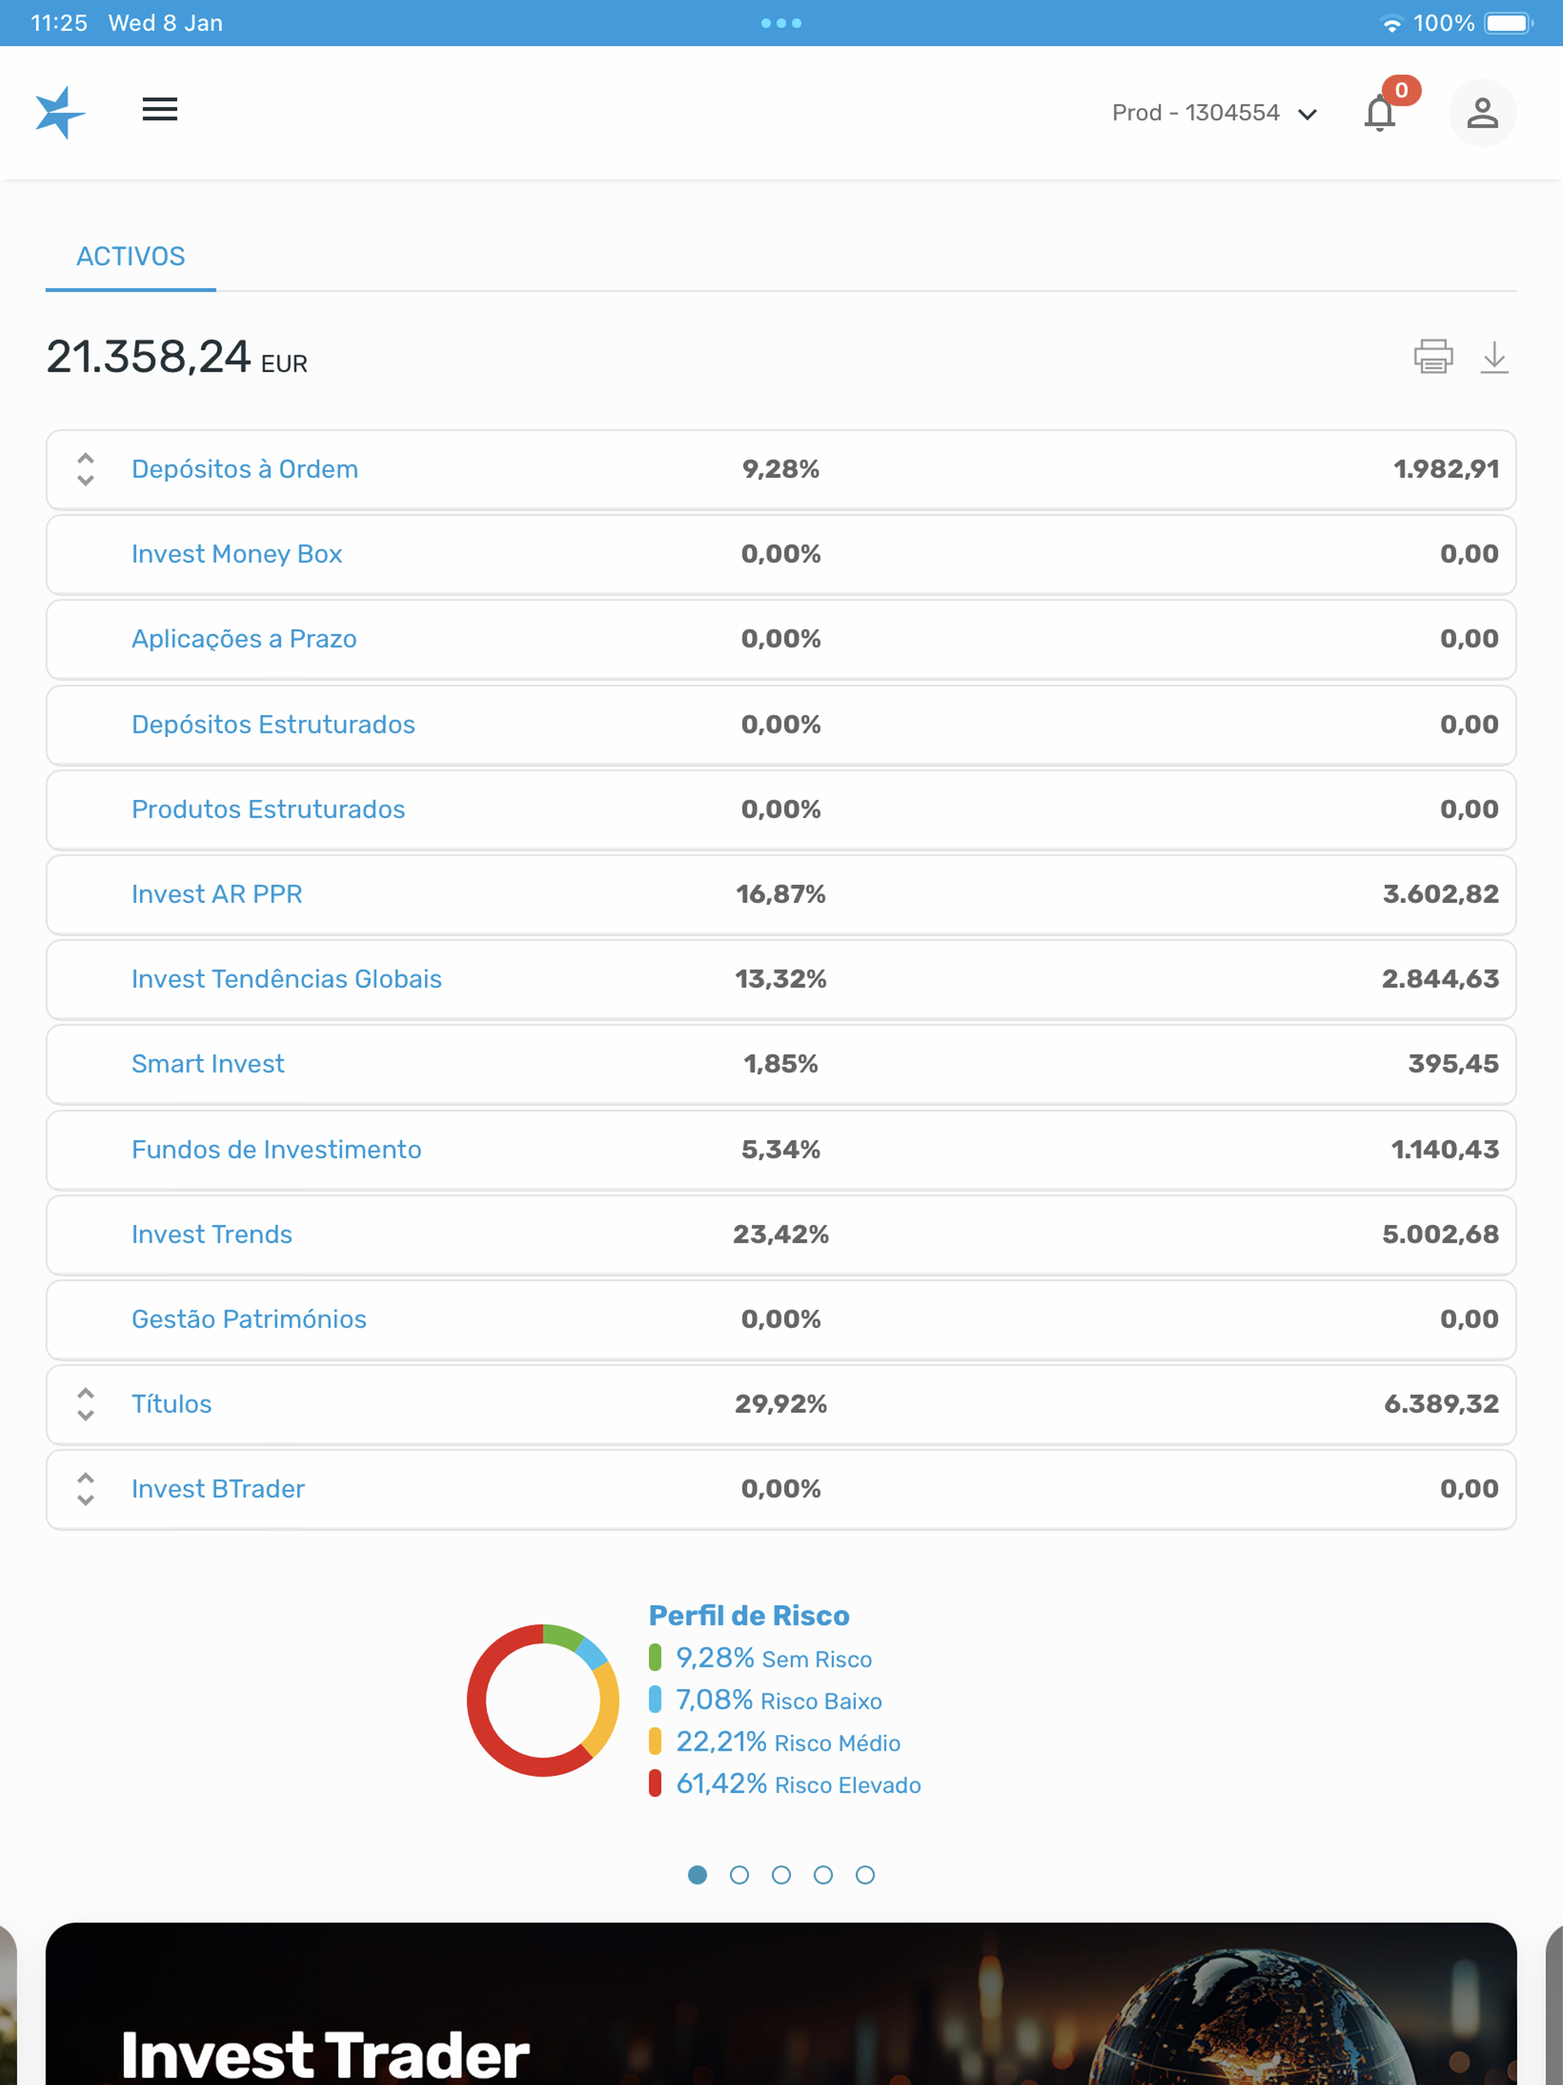The height and width of the screenshot is (2085, 1563).
Task: Open the account selector Prod - 1304554
Action: point(1214,113)
